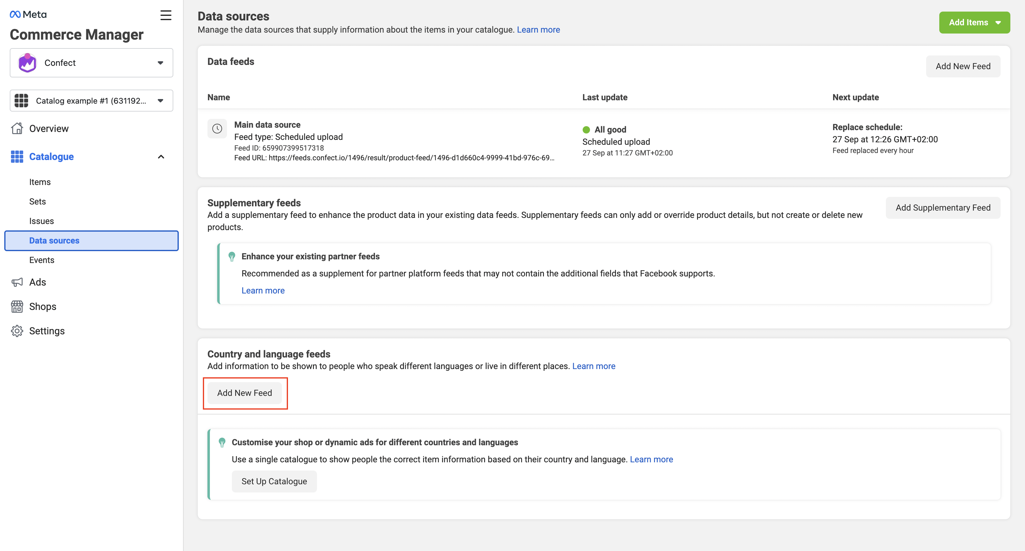This screenshot has height=551, width=1025.
Task: Click the Last update column header
Action: [605, 98]
